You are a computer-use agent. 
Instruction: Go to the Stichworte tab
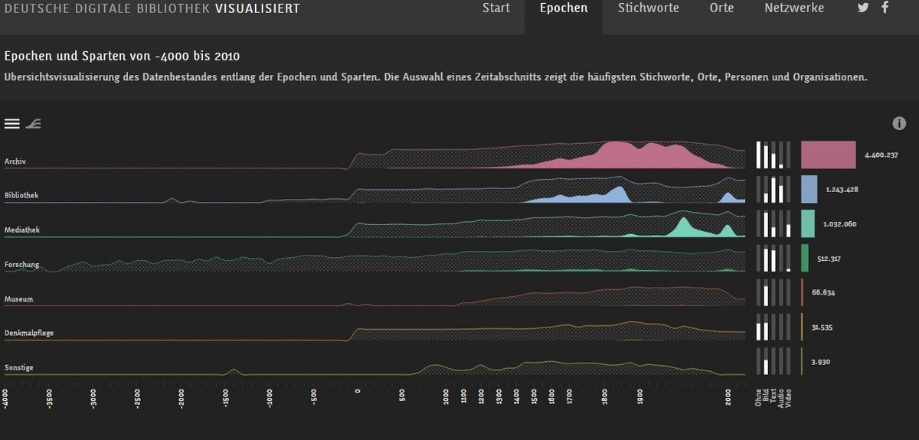click(x=648, y=8)
